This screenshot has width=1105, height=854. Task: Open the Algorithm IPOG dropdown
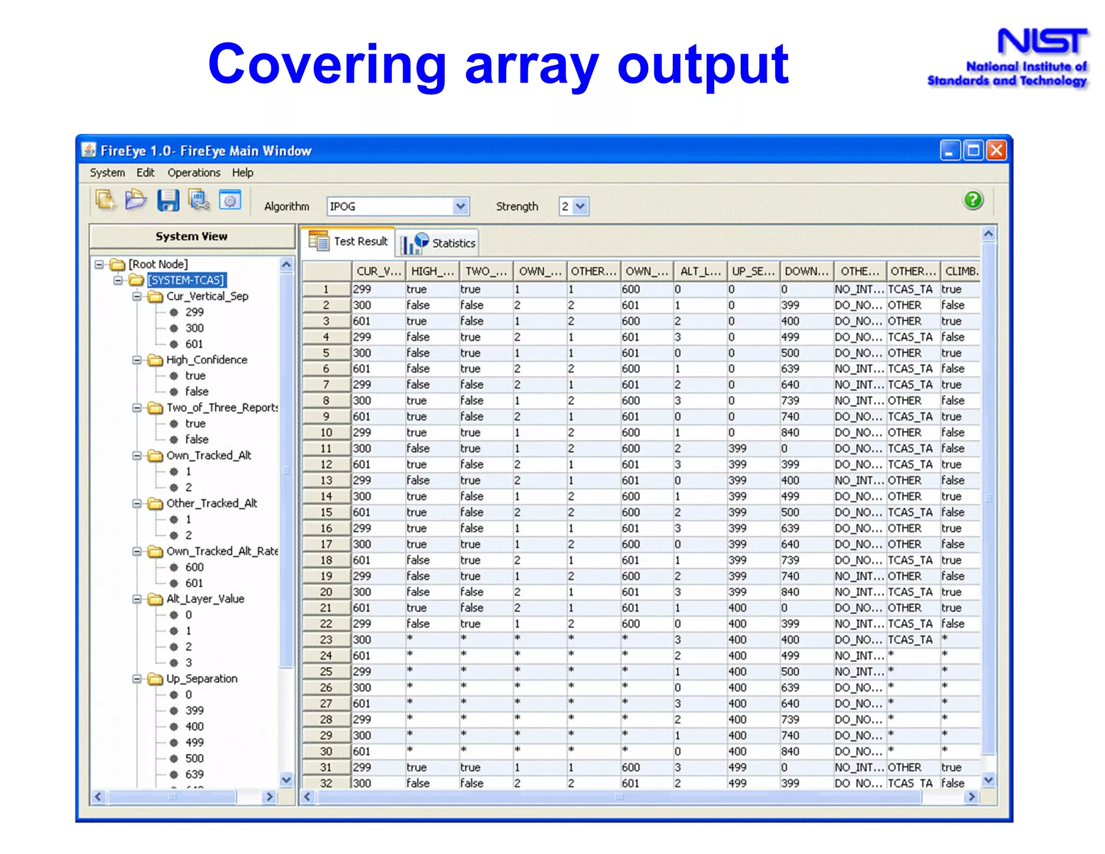pyautogui.click(x=460, y=206)
